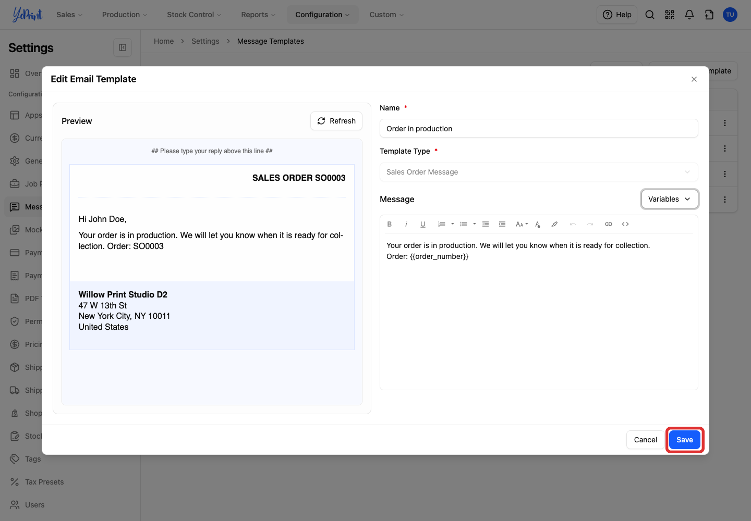
Task: Decrease indent of message text
Action: click(x=486, y=224)
